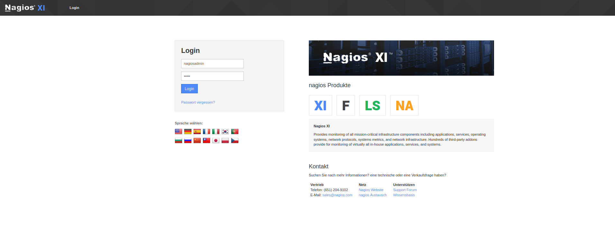Select the South Korean flag

coord(225,131)
